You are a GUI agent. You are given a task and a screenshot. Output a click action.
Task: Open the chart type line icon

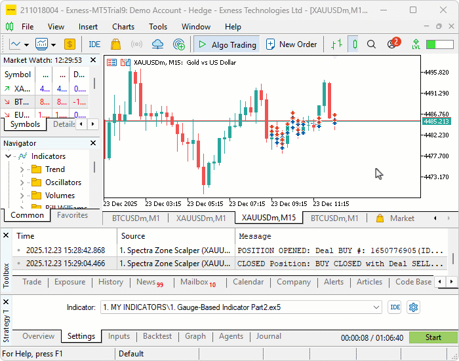[14, 44]
